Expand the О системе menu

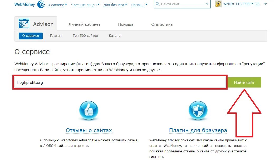(57, 5)
